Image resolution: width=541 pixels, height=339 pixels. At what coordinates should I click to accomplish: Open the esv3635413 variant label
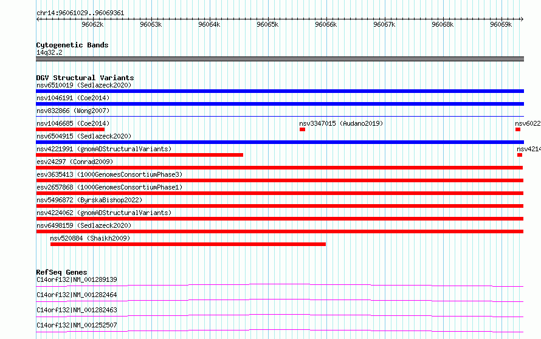(x=109, y=174)
